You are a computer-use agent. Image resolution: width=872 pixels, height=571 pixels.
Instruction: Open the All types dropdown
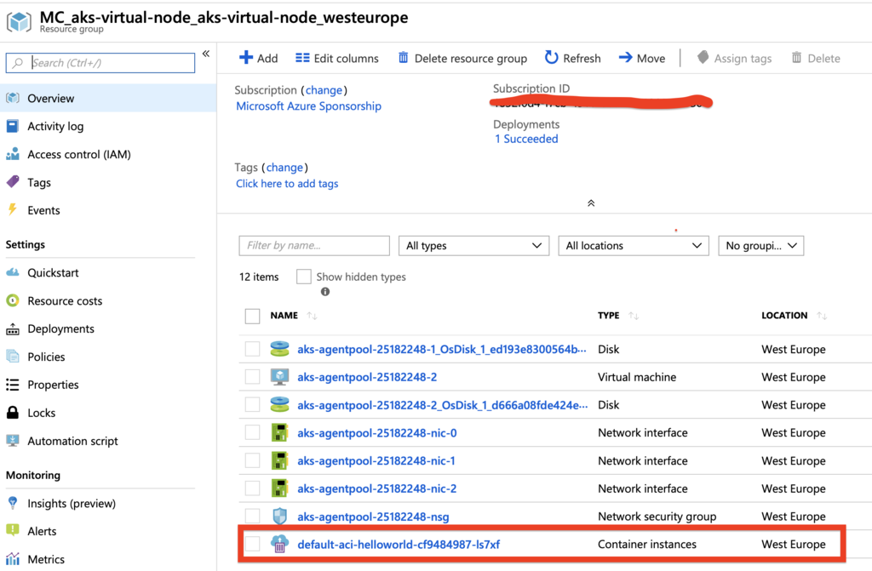pos(473,246)
